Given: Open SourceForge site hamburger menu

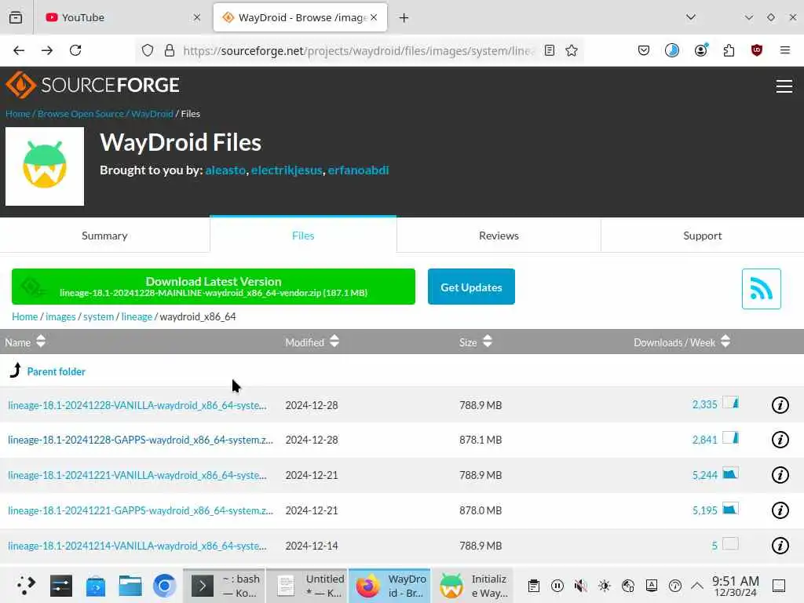Looking at the screenshot, I should coord(784,86).
